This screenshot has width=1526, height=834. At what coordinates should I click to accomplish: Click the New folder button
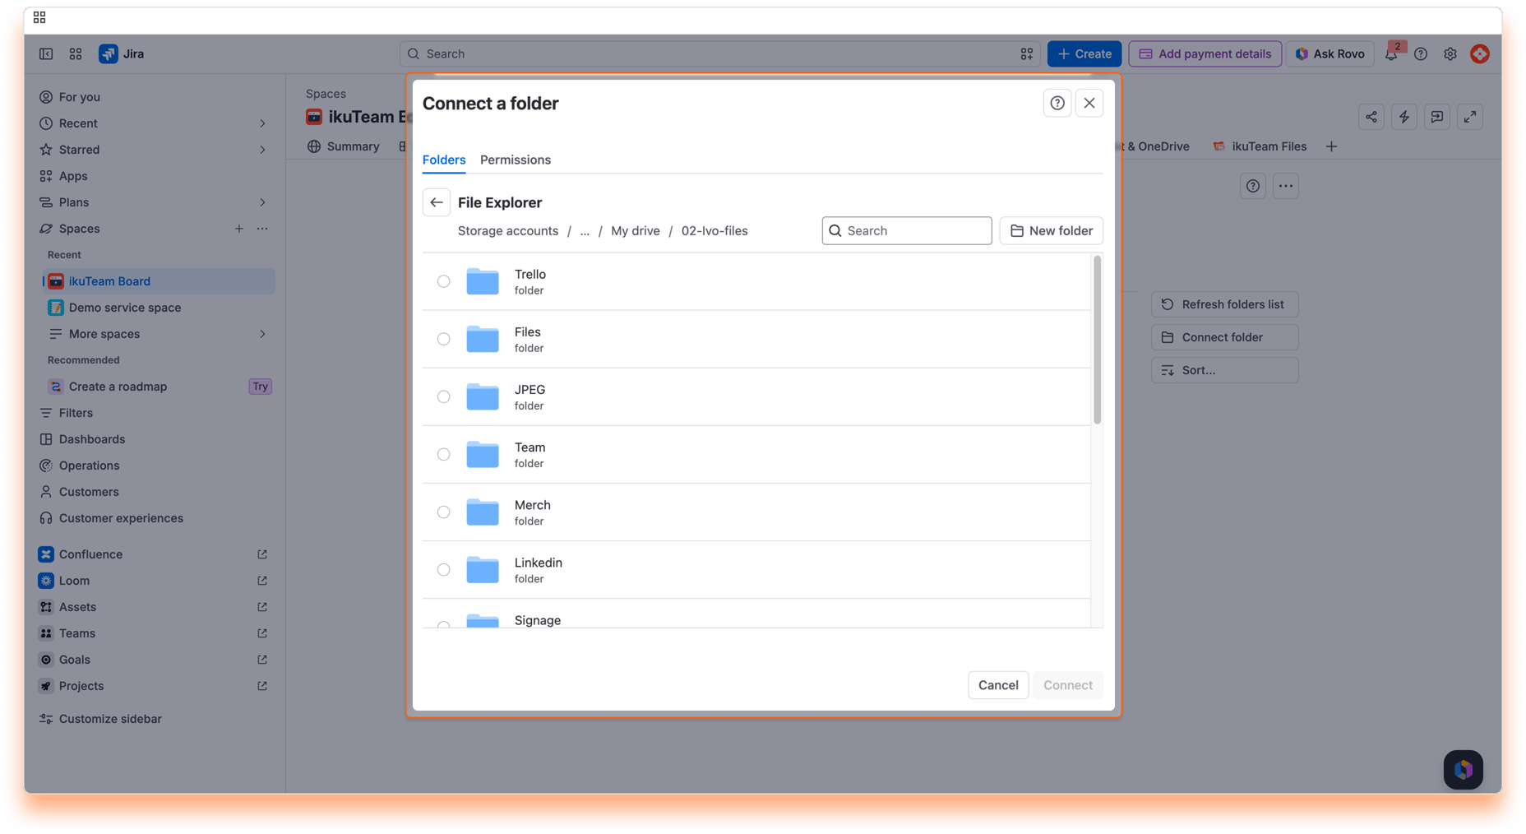pos(1052,231)
